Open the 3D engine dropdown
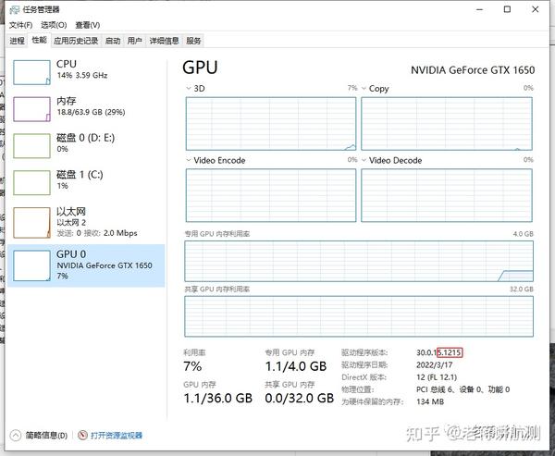 189,88
